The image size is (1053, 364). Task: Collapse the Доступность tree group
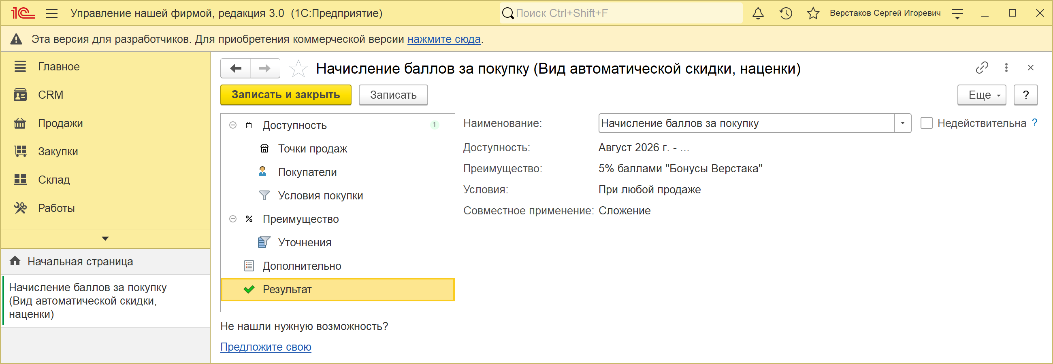tap(233, 125)
